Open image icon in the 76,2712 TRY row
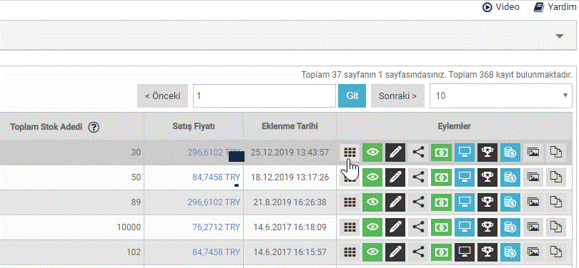Viewport: 579px width, 268px height. [533, 227]
